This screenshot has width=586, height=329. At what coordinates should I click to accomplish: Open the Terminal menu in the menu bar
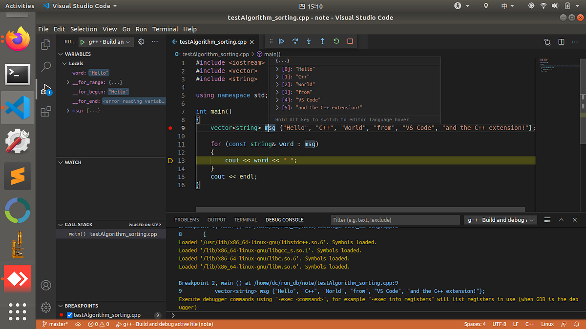(165, 29)
